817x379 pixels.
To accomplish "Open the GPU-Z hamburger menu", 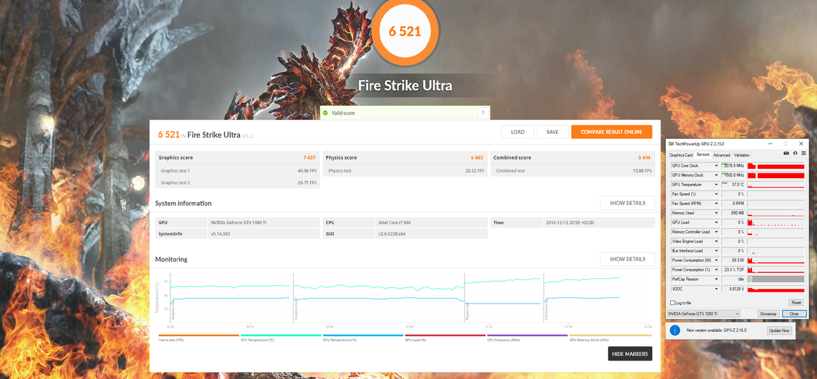I will (x=804, y=153).
